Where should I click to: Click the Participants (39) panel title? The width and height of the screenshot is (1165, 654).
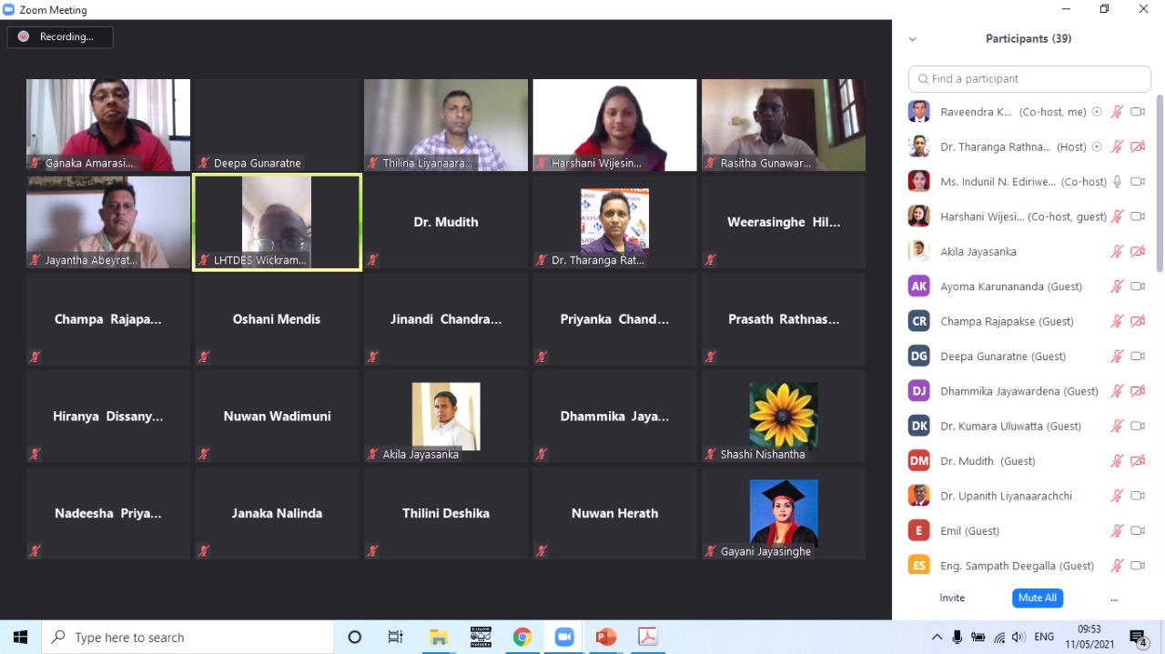pos(1028,39)
